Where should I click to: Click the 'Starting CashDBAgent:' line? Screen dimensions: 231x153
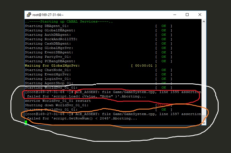48,44
